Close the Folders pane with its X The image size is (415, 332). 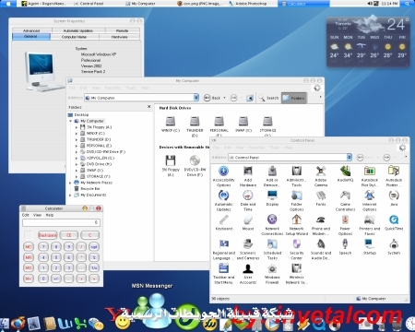149,107
